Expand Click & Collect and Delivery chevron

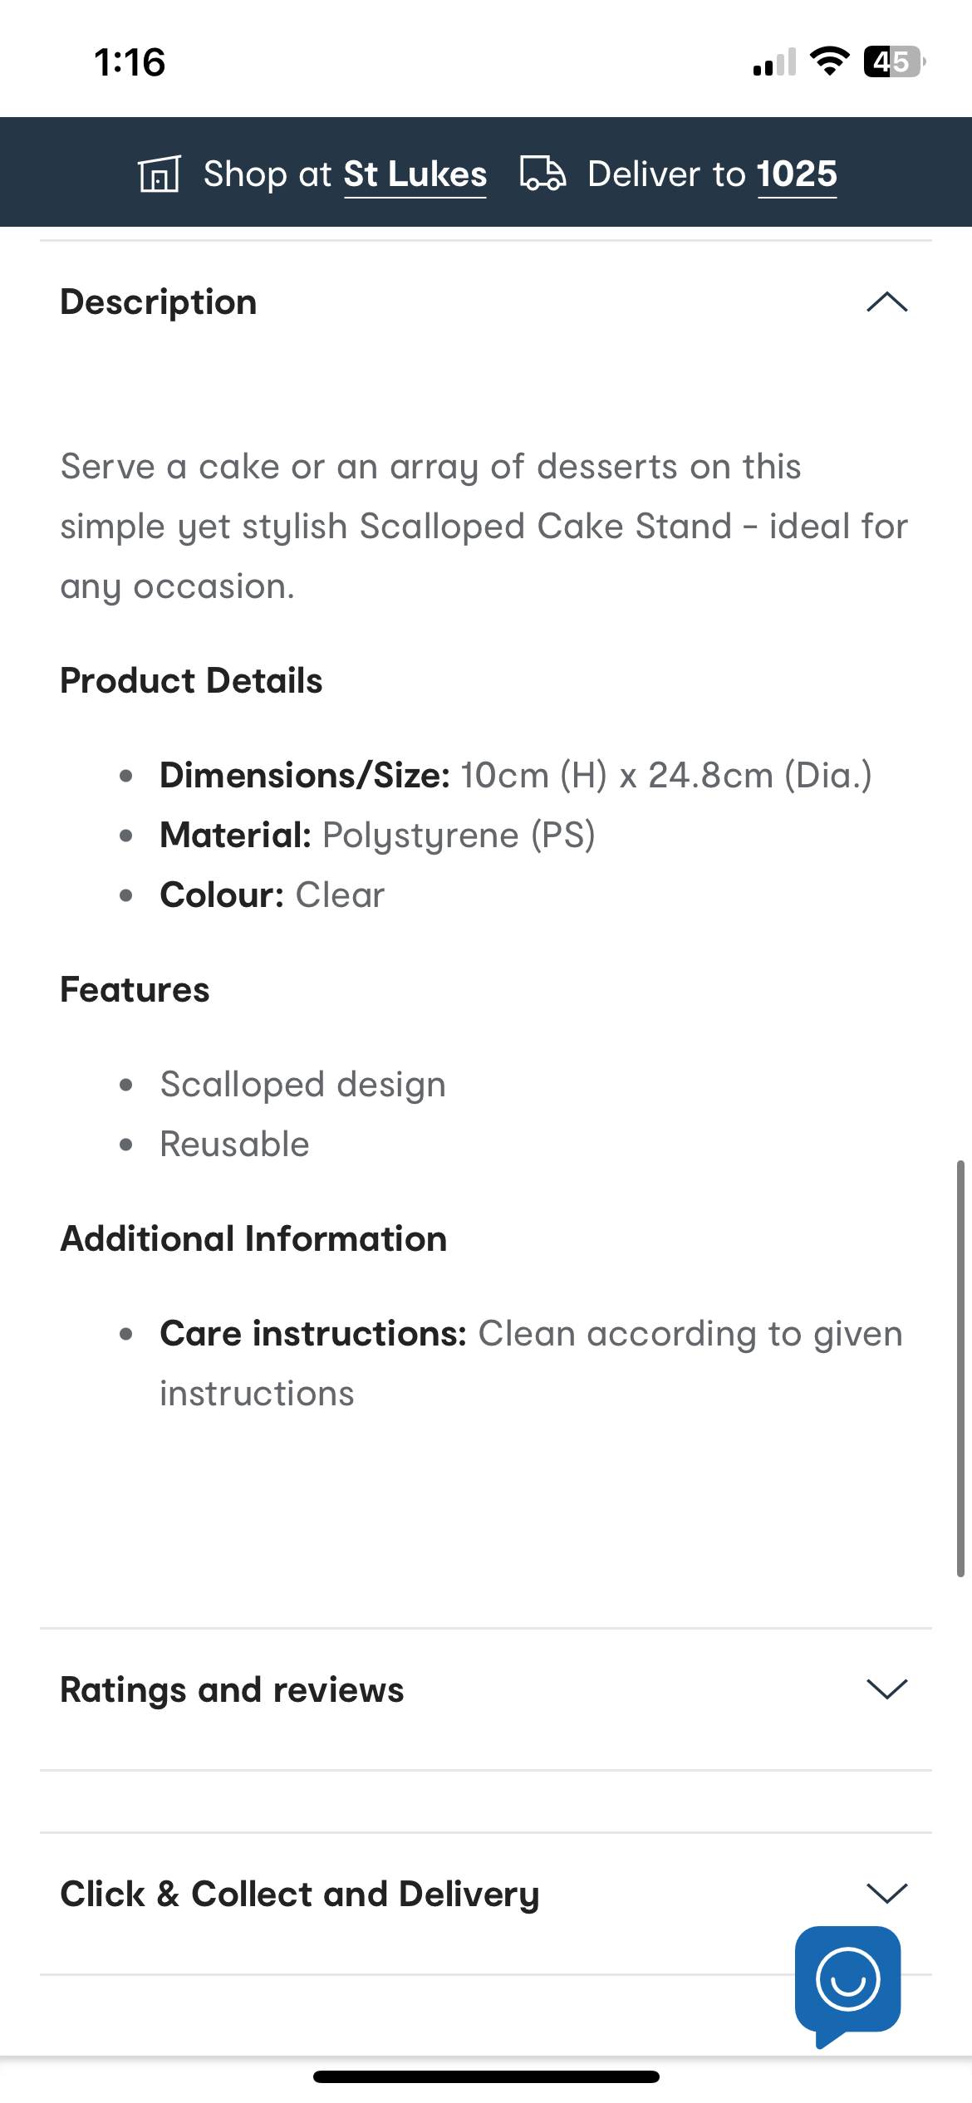[886, 1894]
